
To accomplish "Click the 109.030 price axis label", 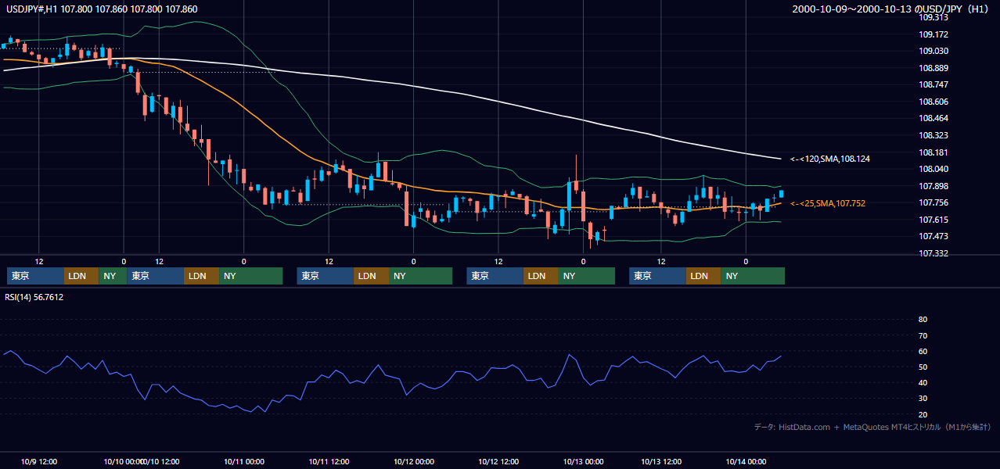I will [x=933, y=51].
